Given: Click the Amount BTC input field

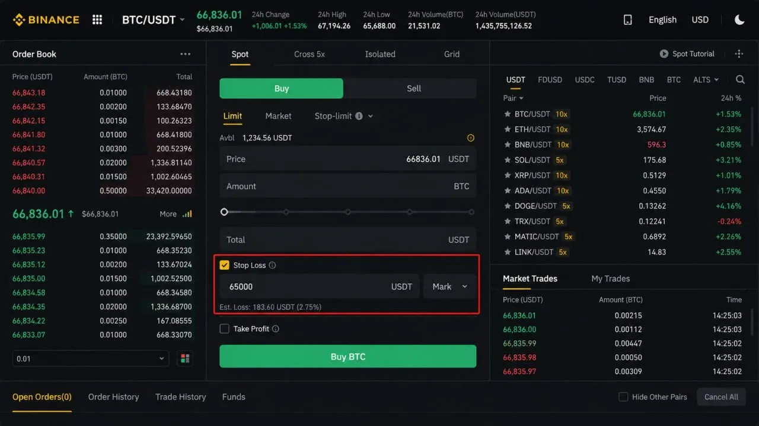Looking at the screenshot, I should pos(347,186).
